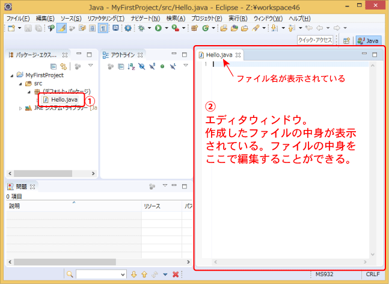Switch to the Java perspective button
This screenshot has width=389, height=284.
368,41
